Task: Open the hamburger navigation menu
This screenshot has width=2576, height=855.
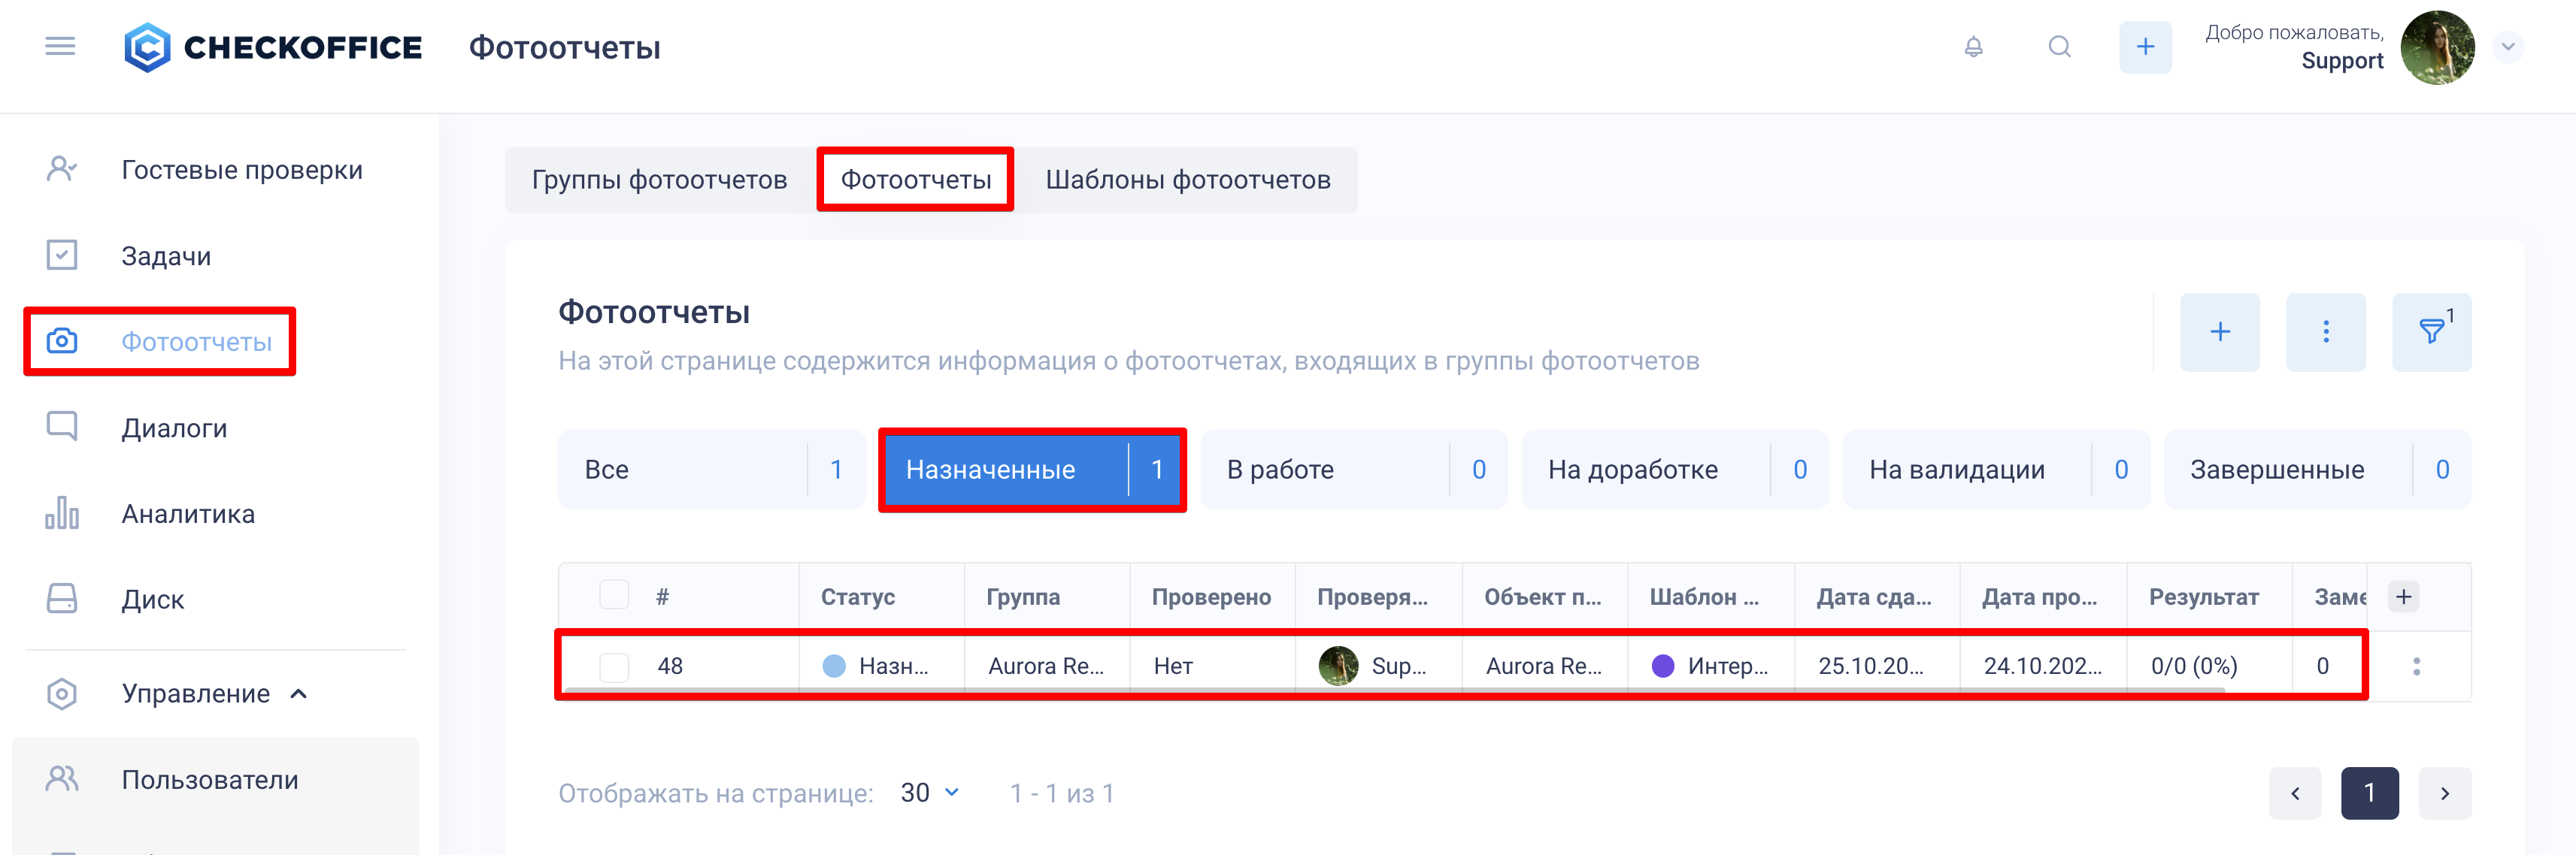Action: [x=60, y=46]
